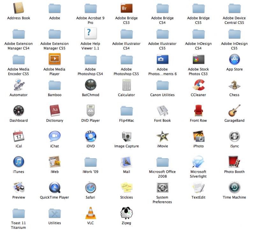The width and height of the screenshot is (255, 234).
Task: Open the Automator robot icon
Action: coord(19,85)
